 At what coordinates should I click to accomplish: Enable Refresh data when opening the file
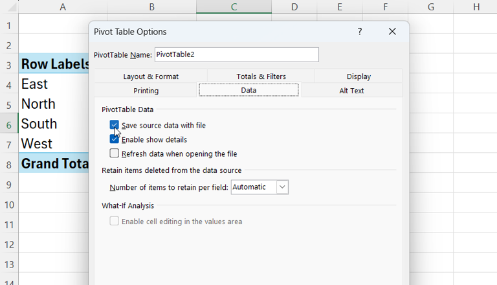(114, 154)
